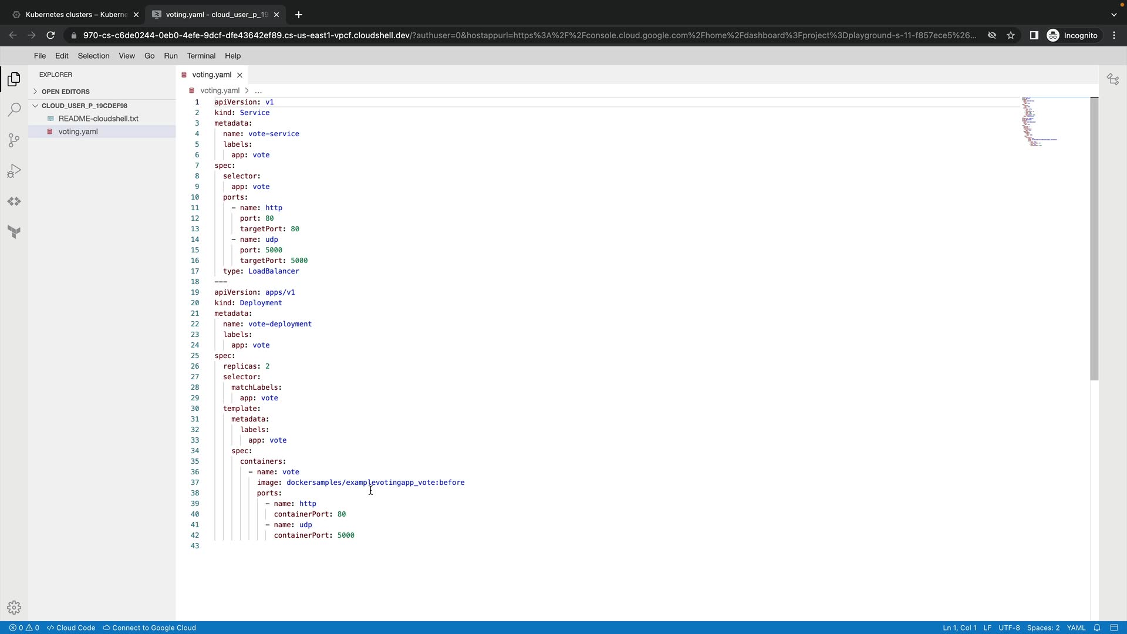Open the Source Control view icon
The width and height of the screenshot is (1127, 634).
pos(14,140)
